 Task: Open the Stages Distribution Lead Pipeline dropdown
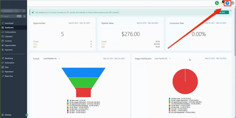[162, 59]
